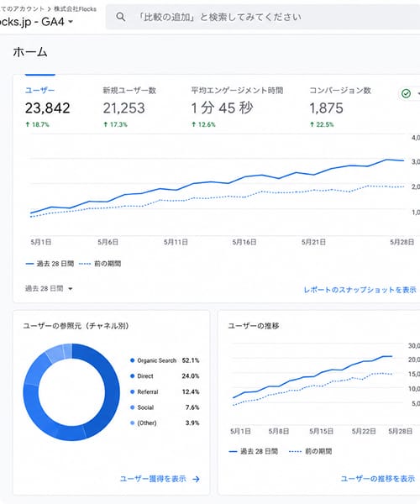Screen dimensions: 420x504
Task: Open ユーザー獲得を表示 link
Action: 153,479
